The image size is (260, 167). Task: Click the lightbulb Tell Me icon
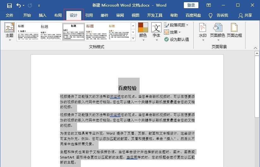point(210,15)
